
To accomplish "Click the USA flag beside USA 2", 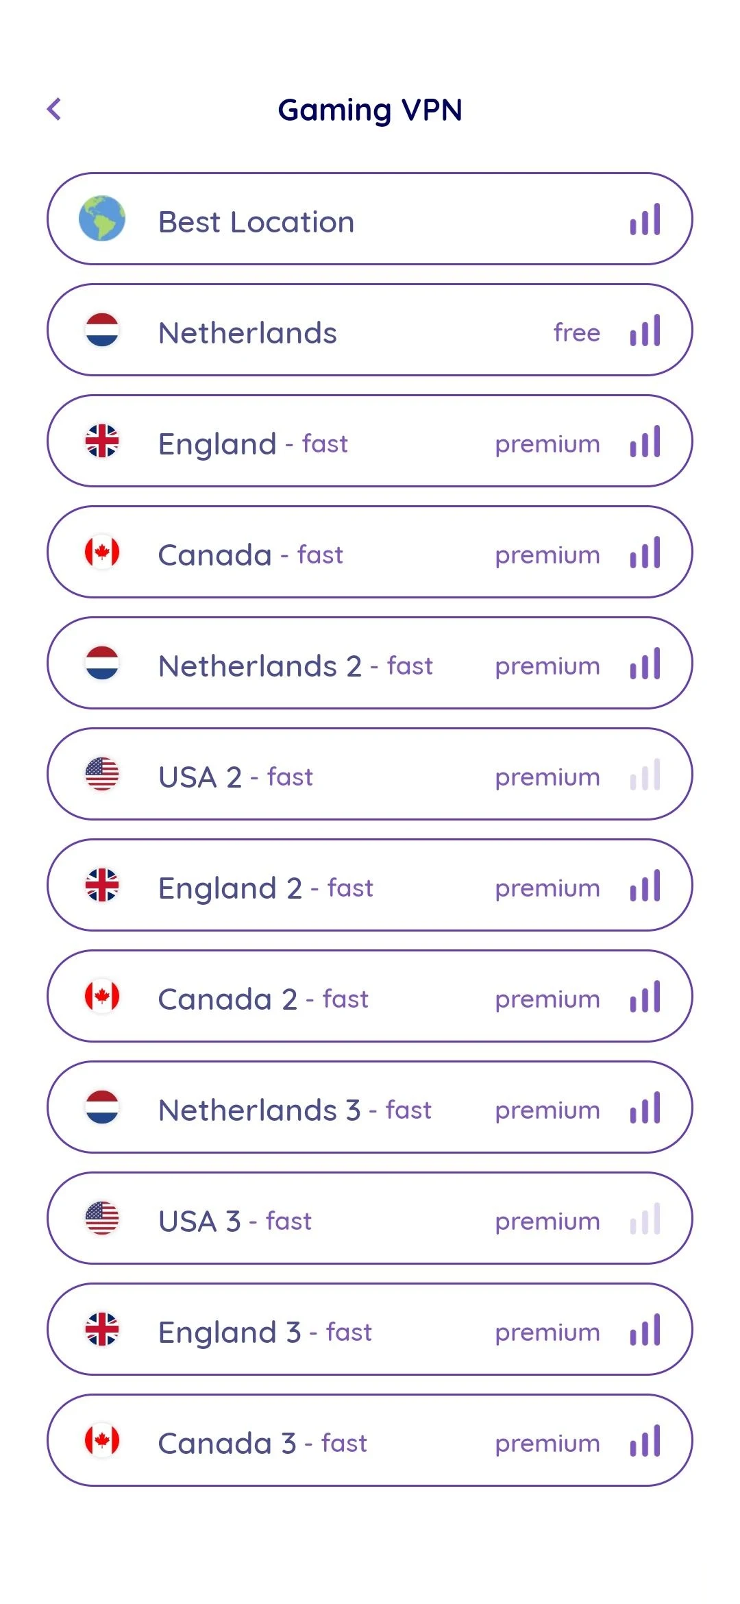I will click(102, 774).
